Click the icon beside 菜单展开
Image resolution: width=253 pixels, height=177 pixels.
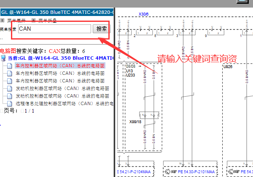(2, 20)
